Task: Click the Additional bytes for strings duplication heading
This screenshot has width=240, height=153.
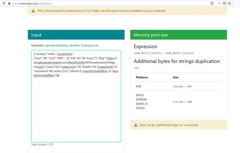Action: pos(177,61)
